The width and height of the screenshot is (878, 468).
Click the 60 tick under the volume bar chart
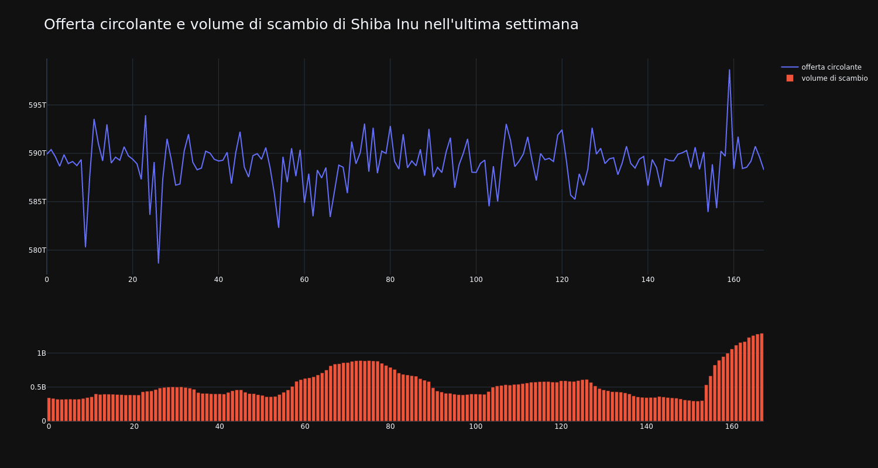(x=305, y=427)
